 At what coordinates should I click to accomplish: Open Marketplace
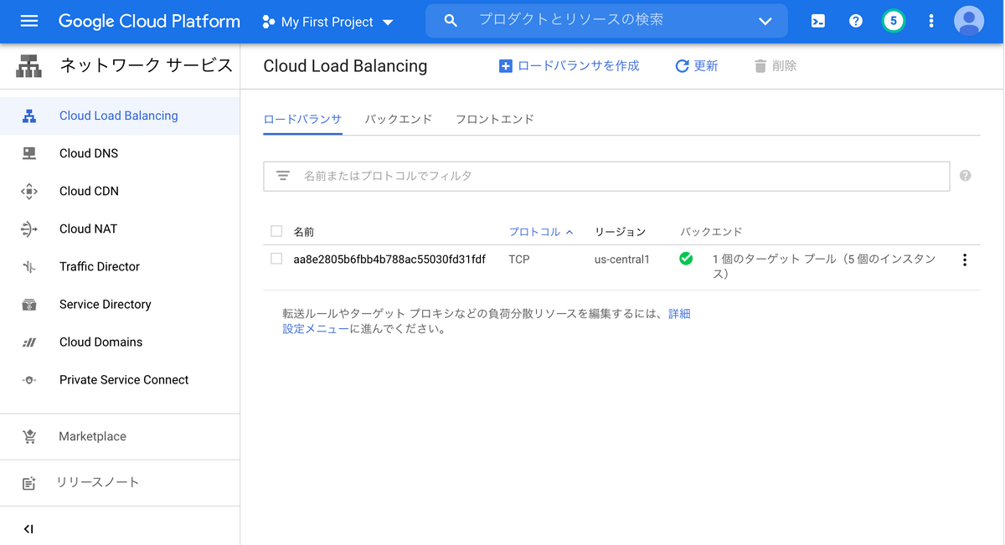coord(92,436)
